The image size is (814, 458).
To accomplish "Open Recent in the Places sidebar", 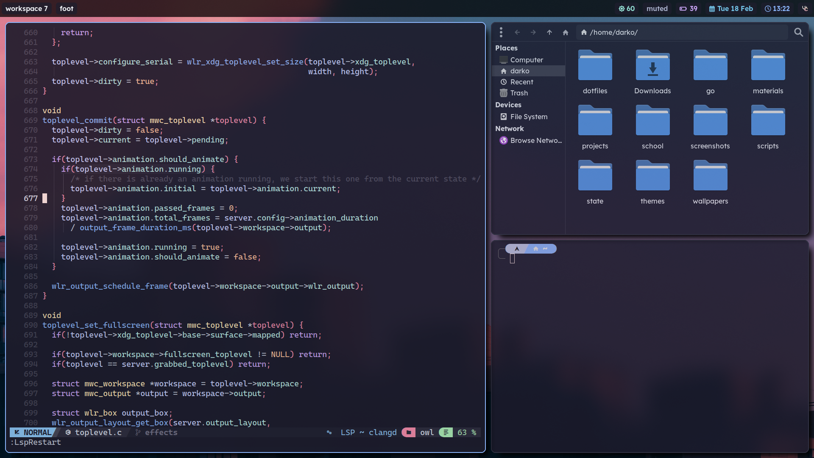I will coord(528,82).
